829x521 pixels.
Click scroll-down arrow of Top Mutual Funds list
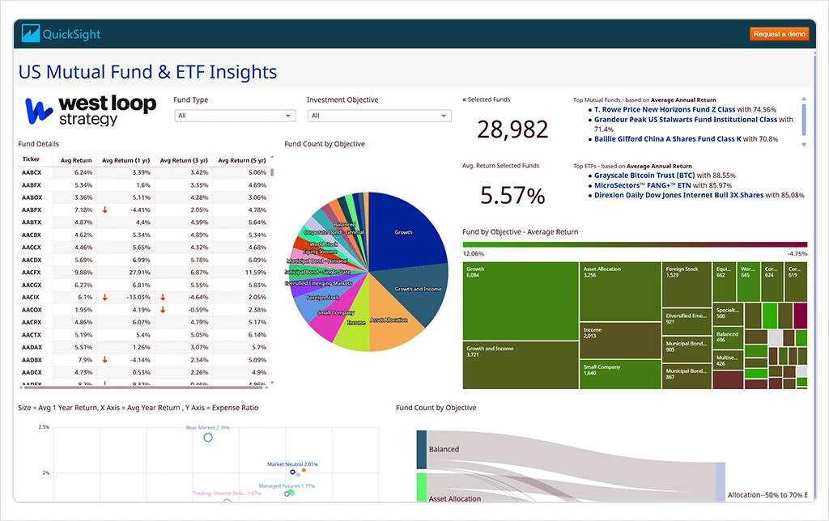click(x=804, y=145)
